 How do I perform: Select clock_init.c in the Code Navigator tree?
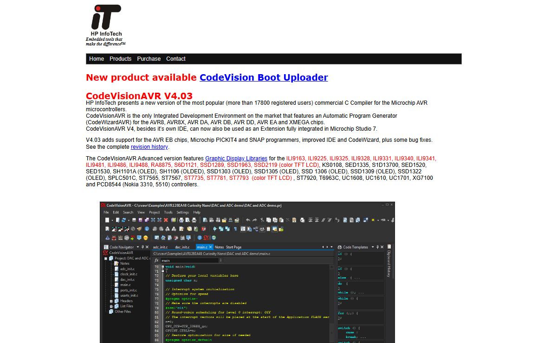click(128, 274)
